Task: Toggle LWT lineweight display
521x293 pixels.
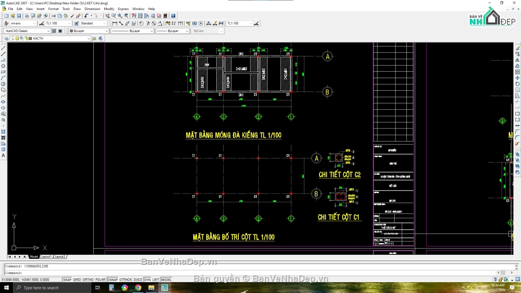Action: tap(156, 280)
